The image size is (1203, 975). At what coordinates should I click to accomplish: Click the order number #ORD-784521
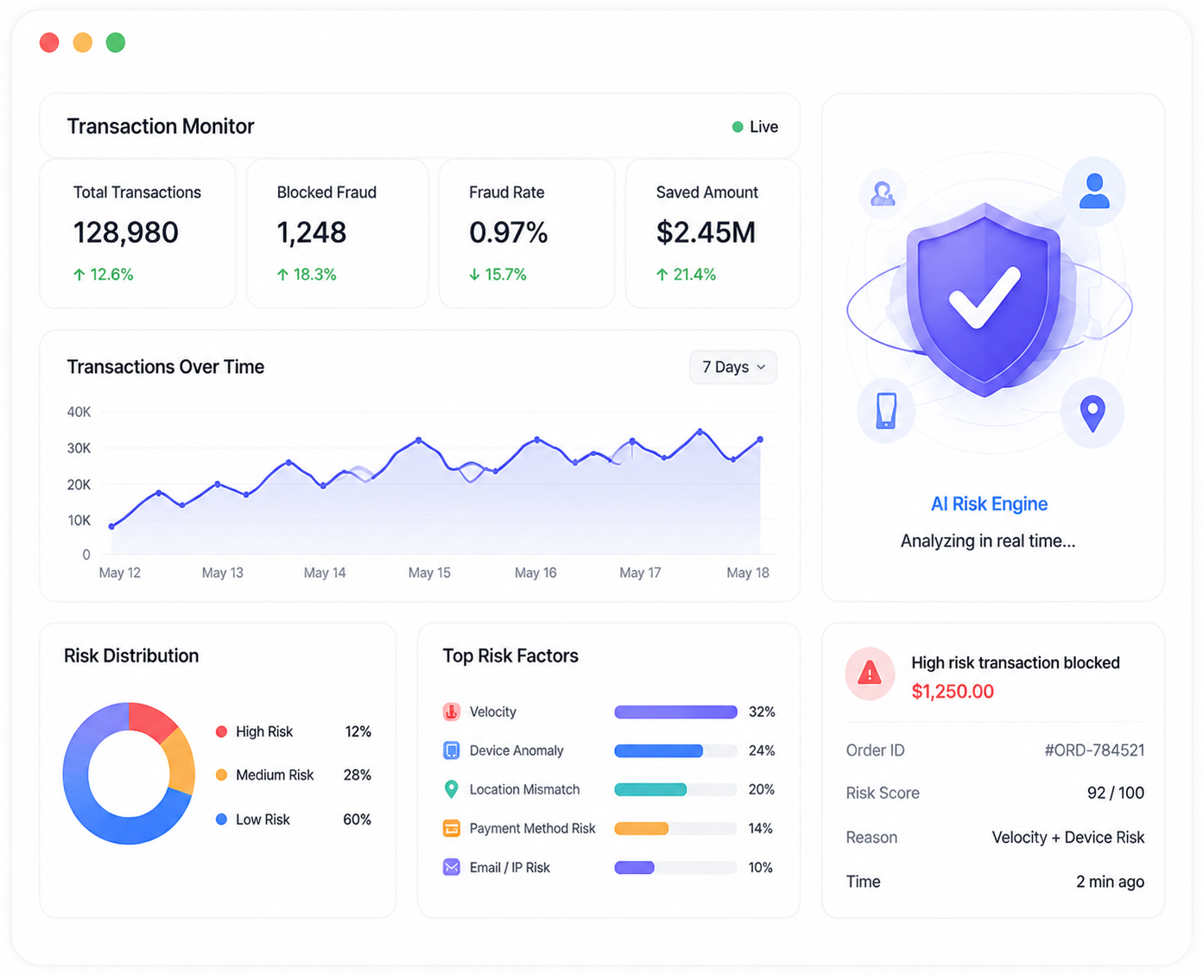tap(1094, 750)
